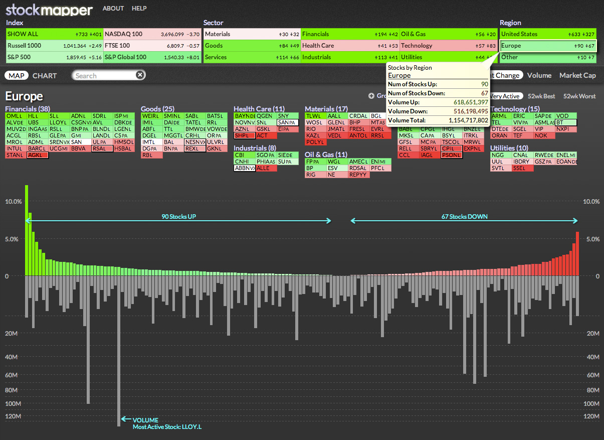The image size is (604, 440).
Task: Select the Goods sector filter
Action: [252, 46]
